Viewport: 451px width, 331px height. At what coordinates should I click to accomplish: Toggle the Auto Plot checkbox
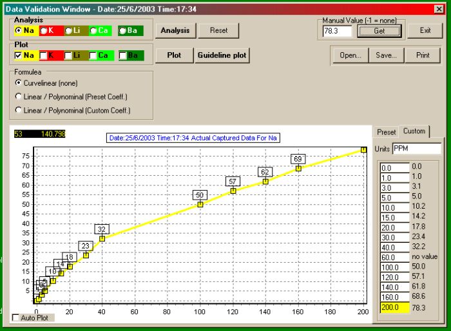click(16, 317)
